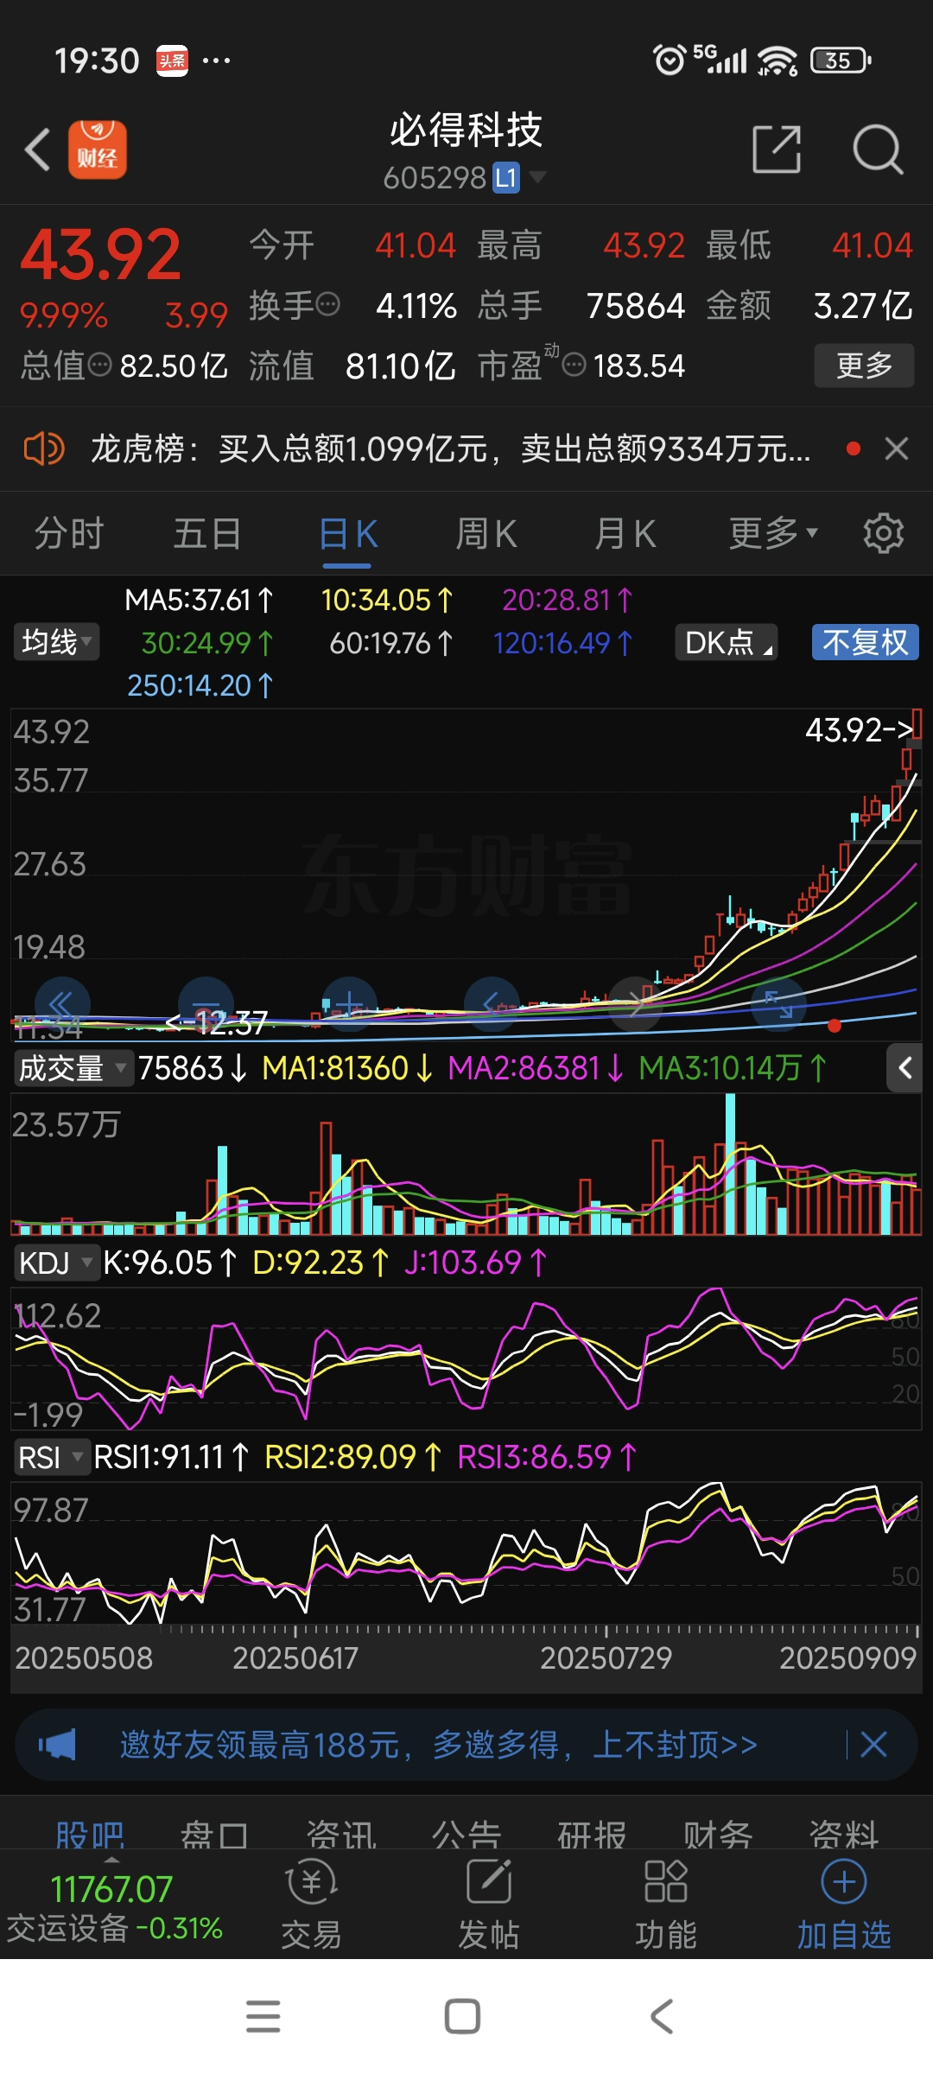This screenshot has height=2074, width=933.
Task: Tap the red marker dot on the K-line chart
Action: coord(835,1026)
